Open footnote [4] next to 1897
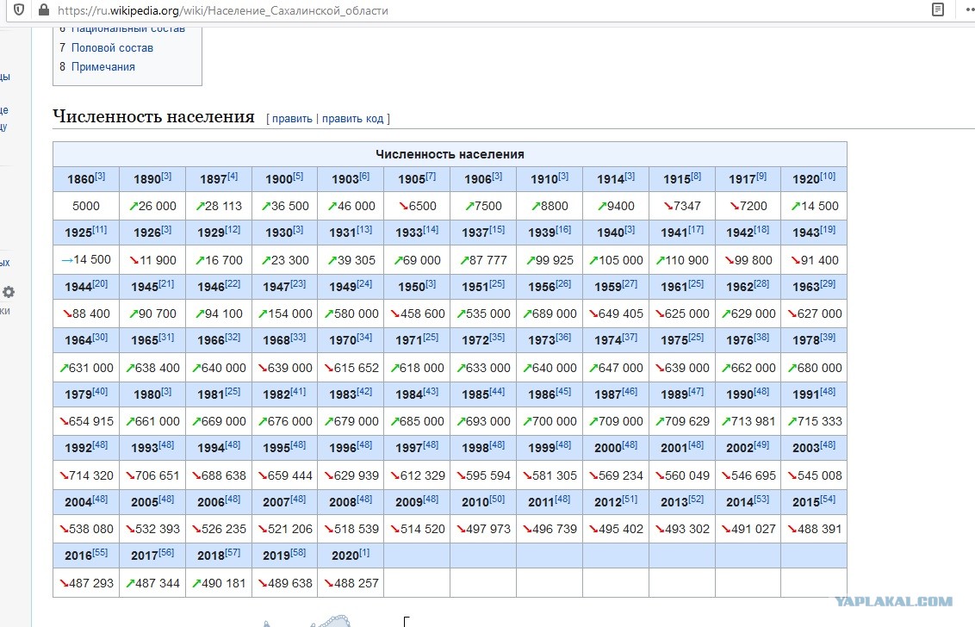Screen dimensions: 975x627 click(233, 176)
